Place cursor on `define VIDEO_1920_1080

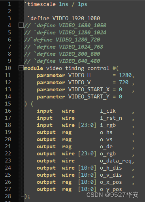point(64,18)
